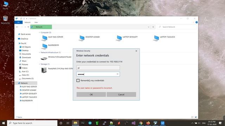Screen dimensions: 225x126
Task: Click the username field containing pi
Action: [x=98, y=68]
